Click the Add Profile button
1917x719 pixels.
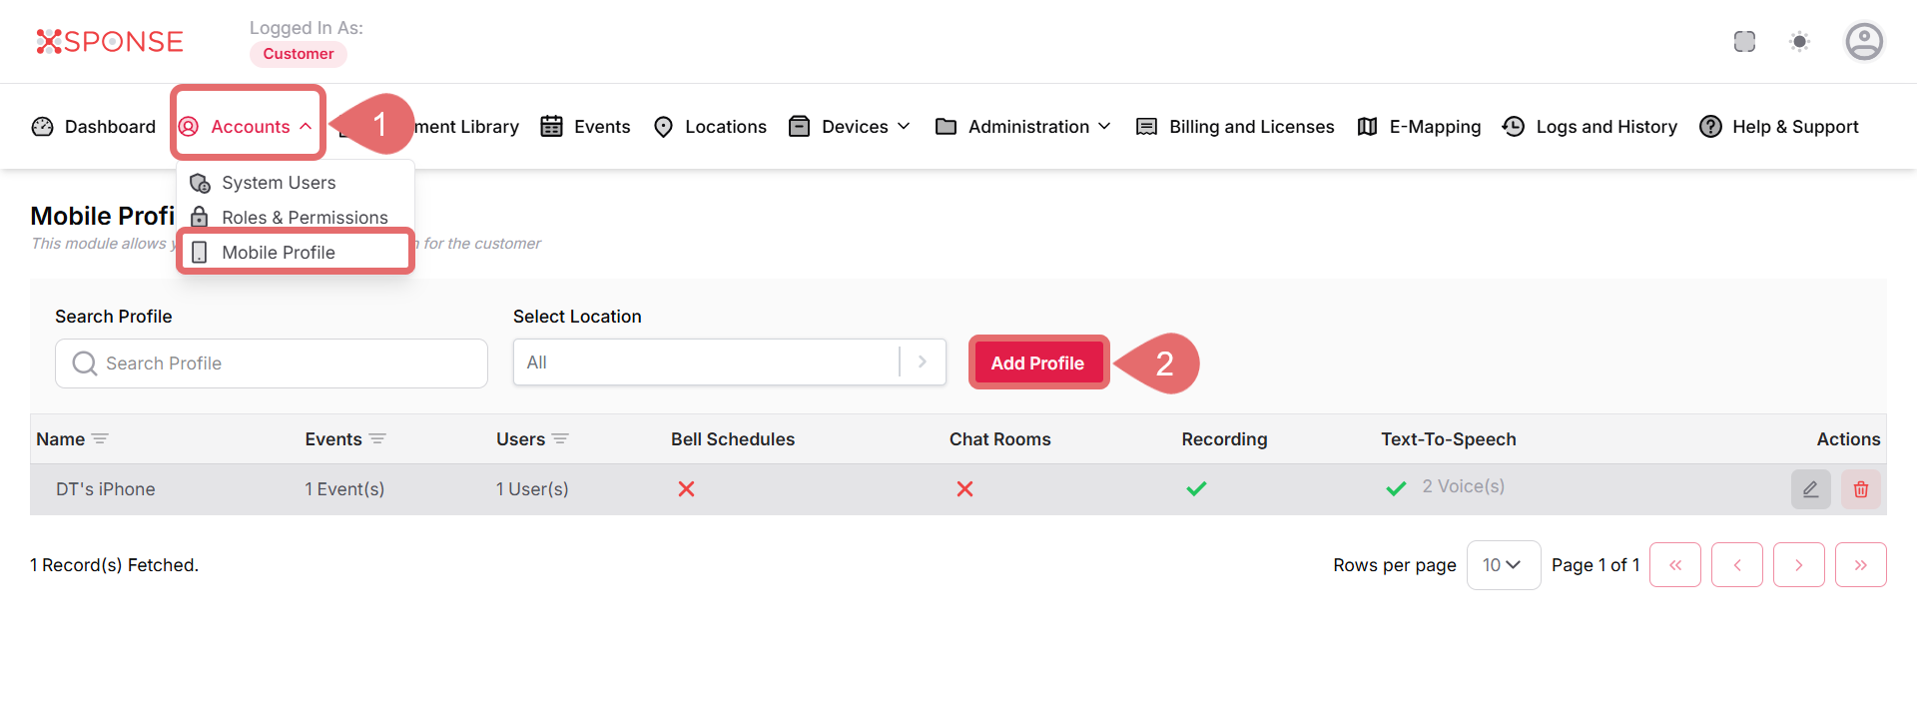click(x=1037, y=363)
